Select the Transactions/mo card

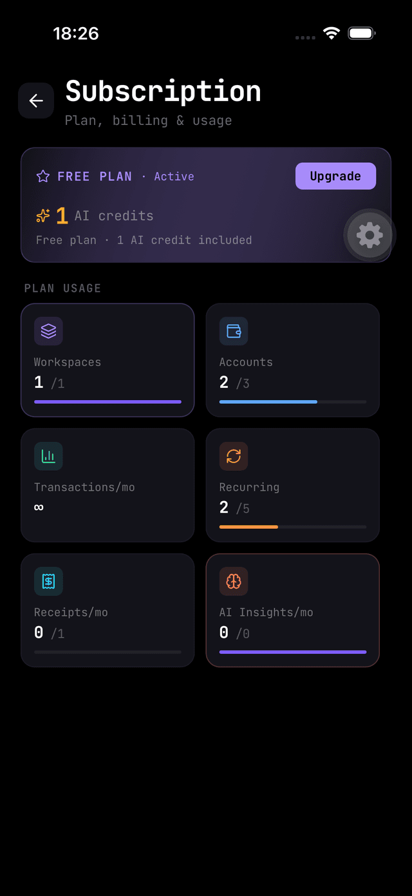(x=108, y=485)
